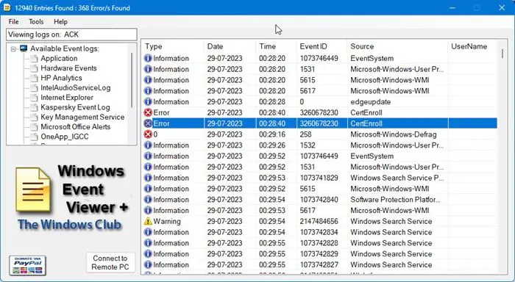This screenshot has height=282, width=515.
Task: Click the Hardware Events page icon
Action: click(x=34, y=68)
